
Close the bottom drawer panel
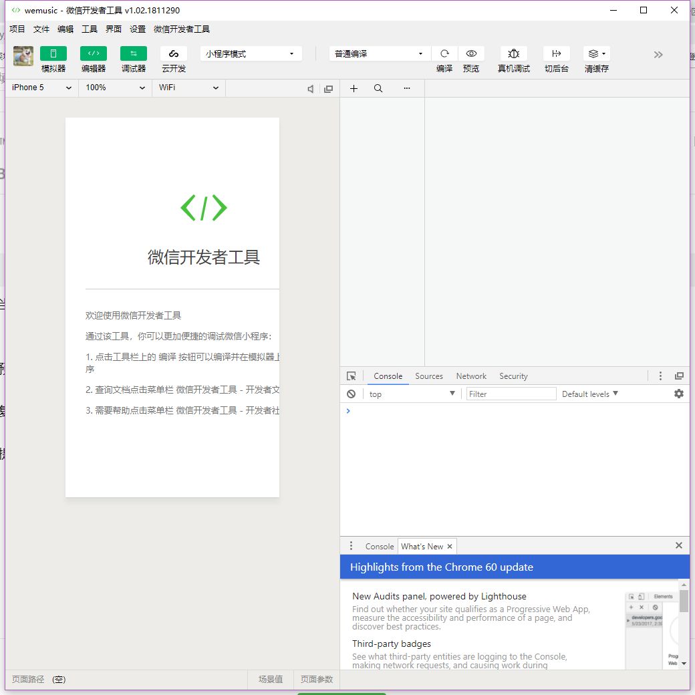point(678,545)
